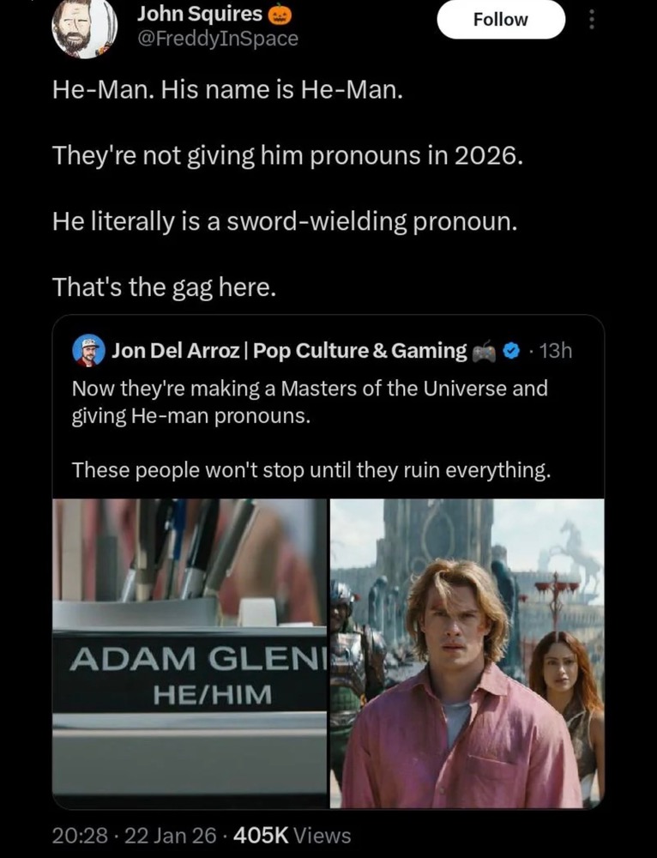Click the 20:28 · 22 Jan 26 timestamp
The image size is (657, 858).
click(x=135, y=836)
